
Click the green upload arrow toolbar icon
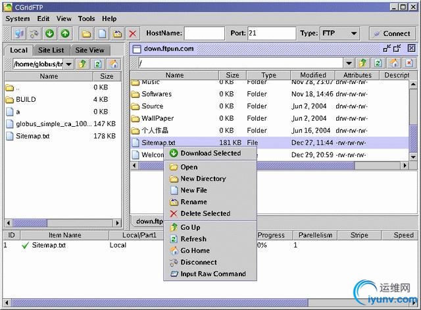click(65, 33)
